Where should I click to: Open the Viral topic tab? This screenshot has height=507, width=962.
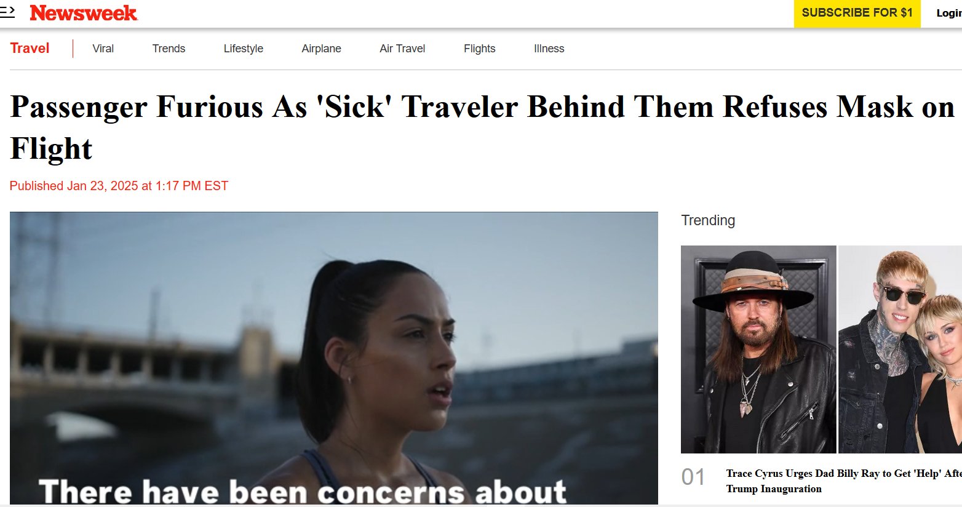tap(103, 49)
